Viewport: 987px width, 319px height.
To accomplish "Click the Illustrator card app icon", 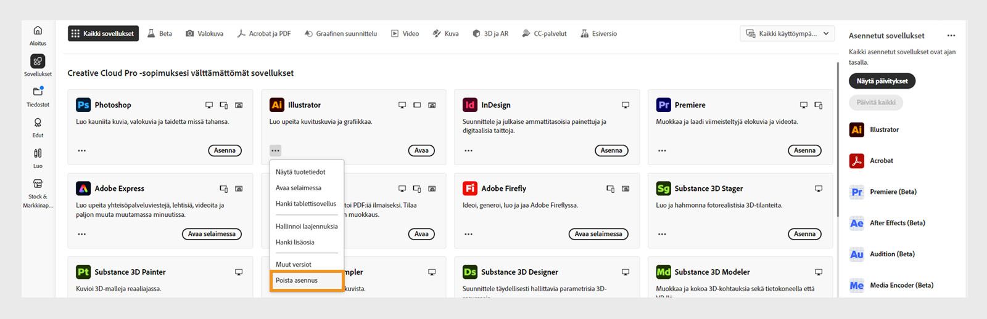I will [x=277, y=105].
